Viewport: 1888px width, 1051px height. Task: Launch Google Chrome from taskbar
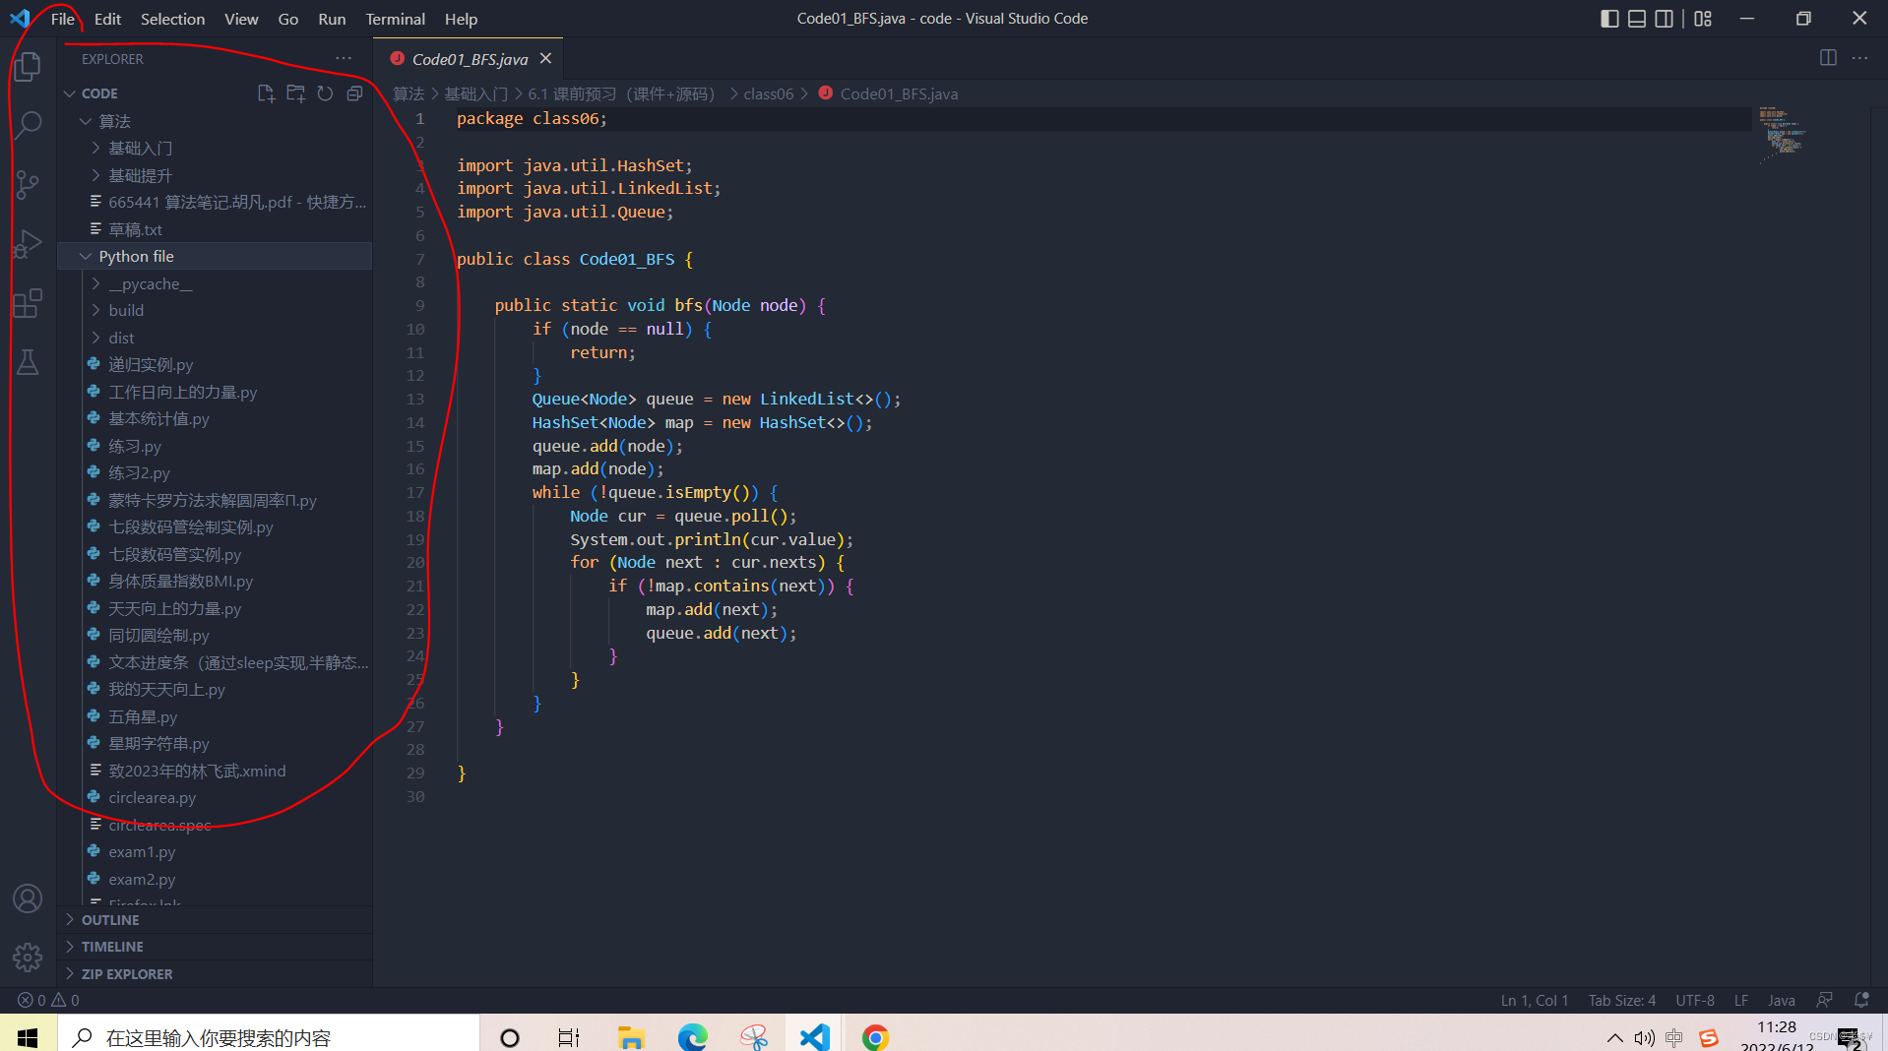875,1036
